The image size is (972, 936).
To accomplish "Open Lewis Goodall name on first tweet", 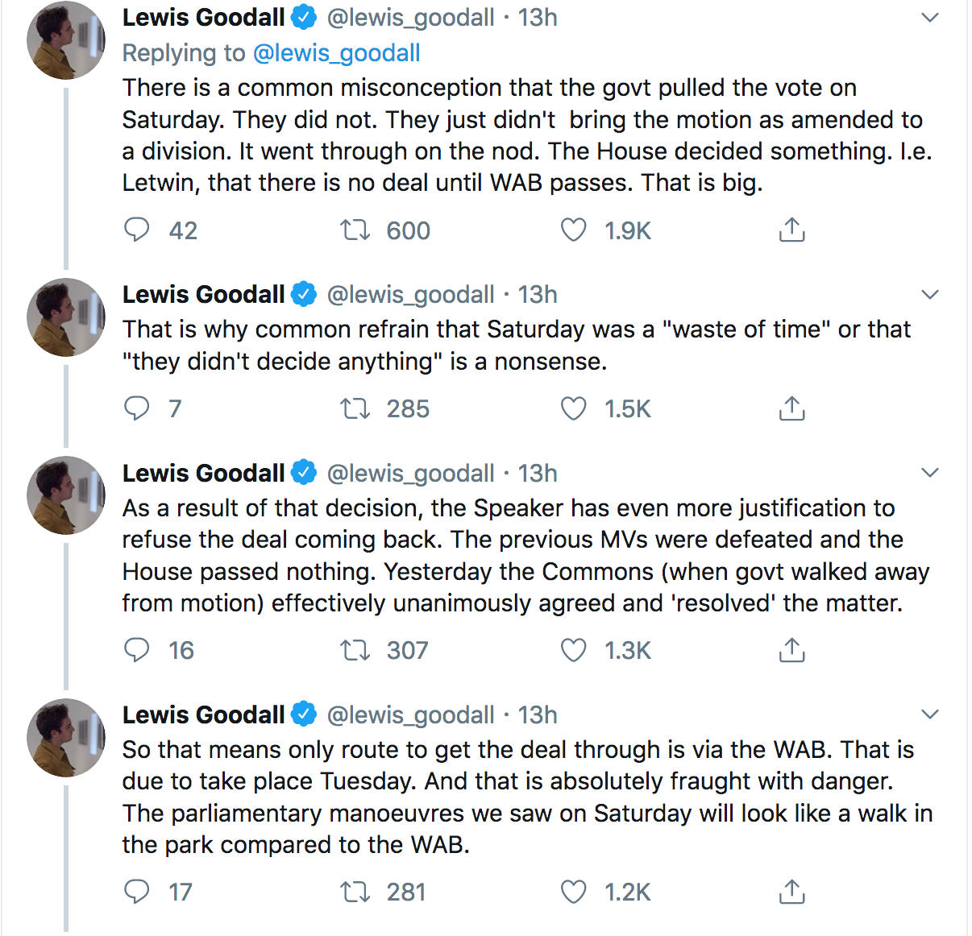I will pos(203,18).
